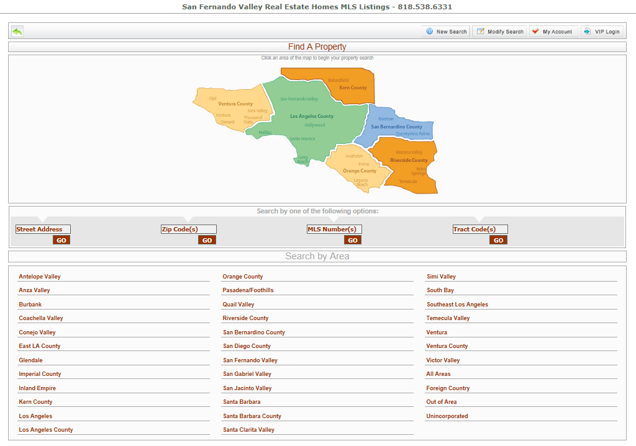Open Glendale area listings
This screenshot has height=446, width=636.
click(x=30, y=360)
